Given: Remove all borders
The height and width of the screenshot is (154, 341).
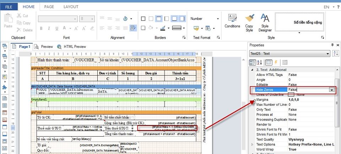Looking at the screenshot, I should [x=151, y=19].
